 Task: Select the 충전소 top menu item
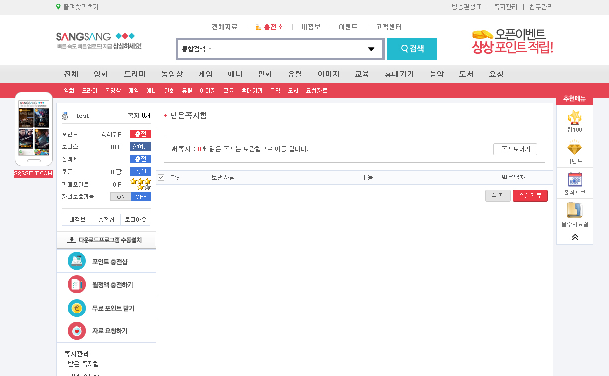point(269,27)
